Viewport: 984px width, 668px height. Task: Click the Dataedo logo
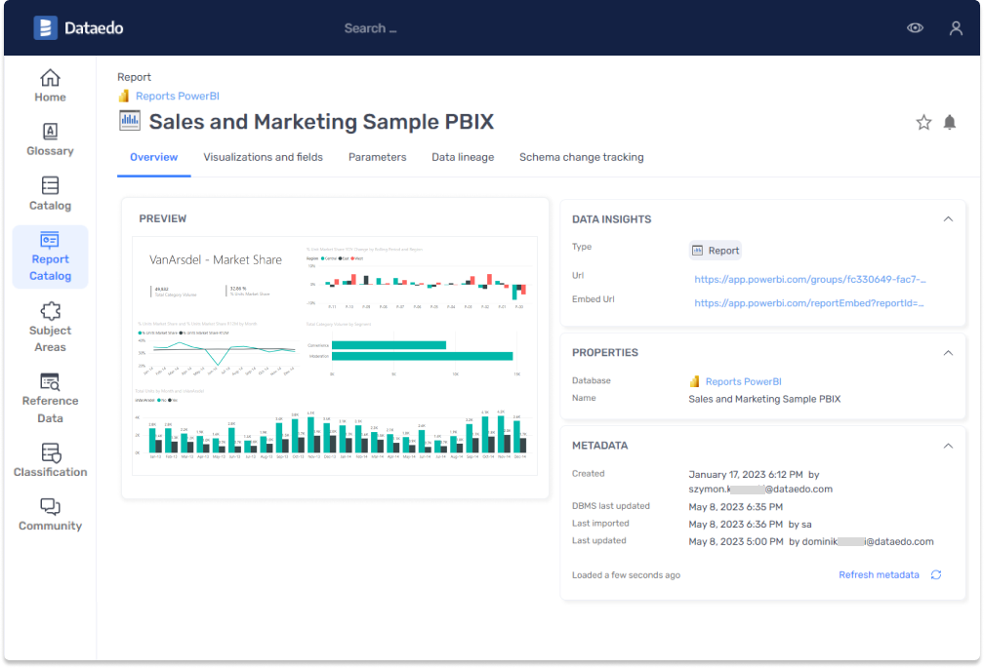[x=78, y=27]
